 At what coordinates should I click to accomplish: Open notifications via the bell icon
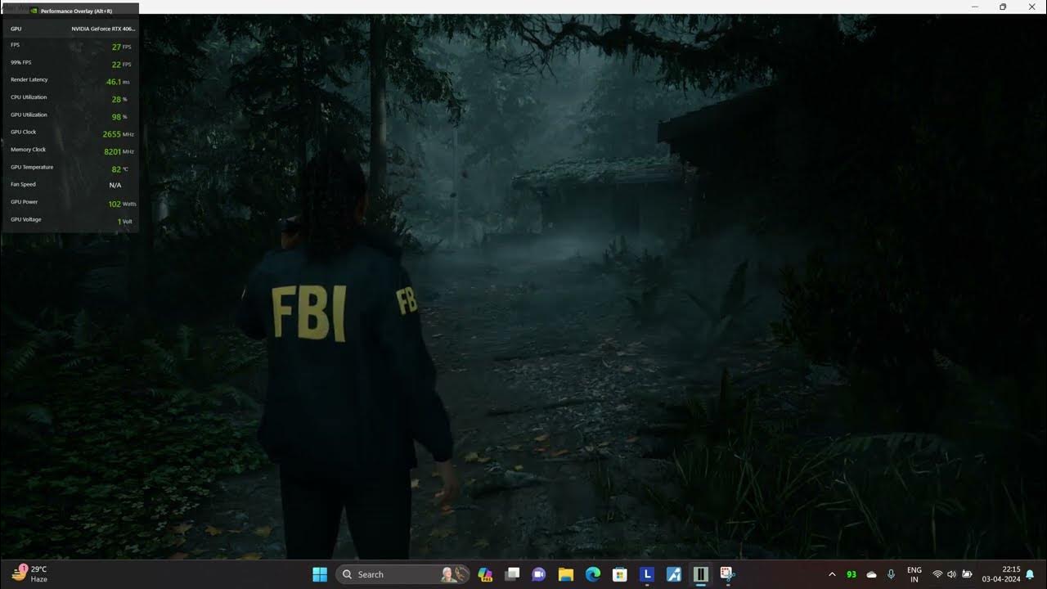pyautogui.click(x=1030, y=574)
